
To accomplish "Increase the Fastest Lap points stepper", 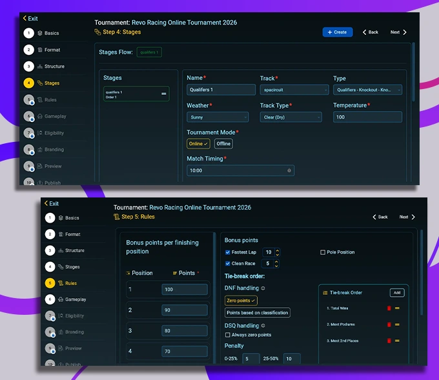I will [x=277, y=250].
